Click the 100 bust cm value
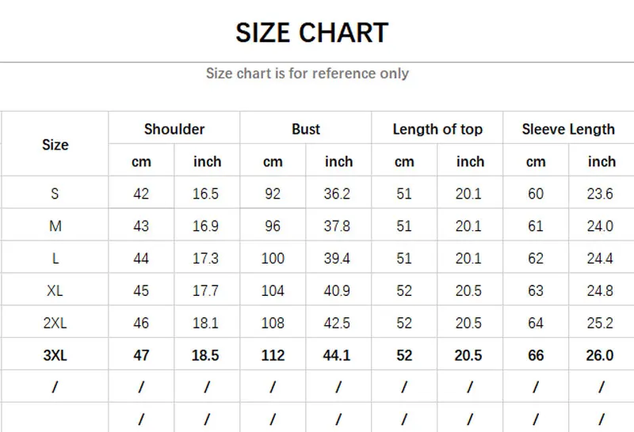Viewport: 634px width, 432px height. point(273,259)
